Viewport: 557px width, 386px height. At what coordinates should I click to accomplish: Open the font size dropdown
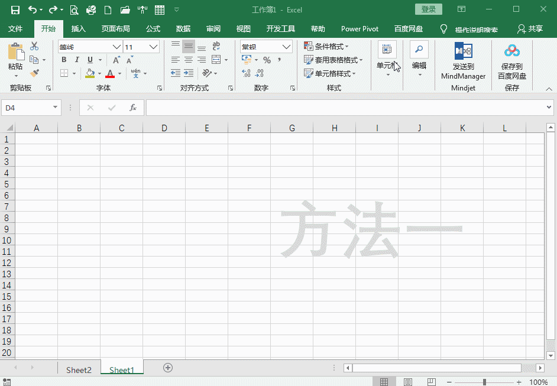pyautogui.click(x=153, y=47)
